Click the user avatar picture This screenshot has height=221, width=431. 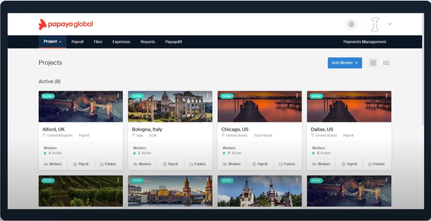[x=375, y=24]
